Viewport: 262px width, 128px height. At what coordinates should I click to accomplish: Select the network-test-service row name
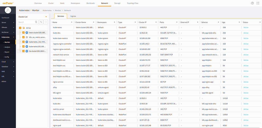61,55
